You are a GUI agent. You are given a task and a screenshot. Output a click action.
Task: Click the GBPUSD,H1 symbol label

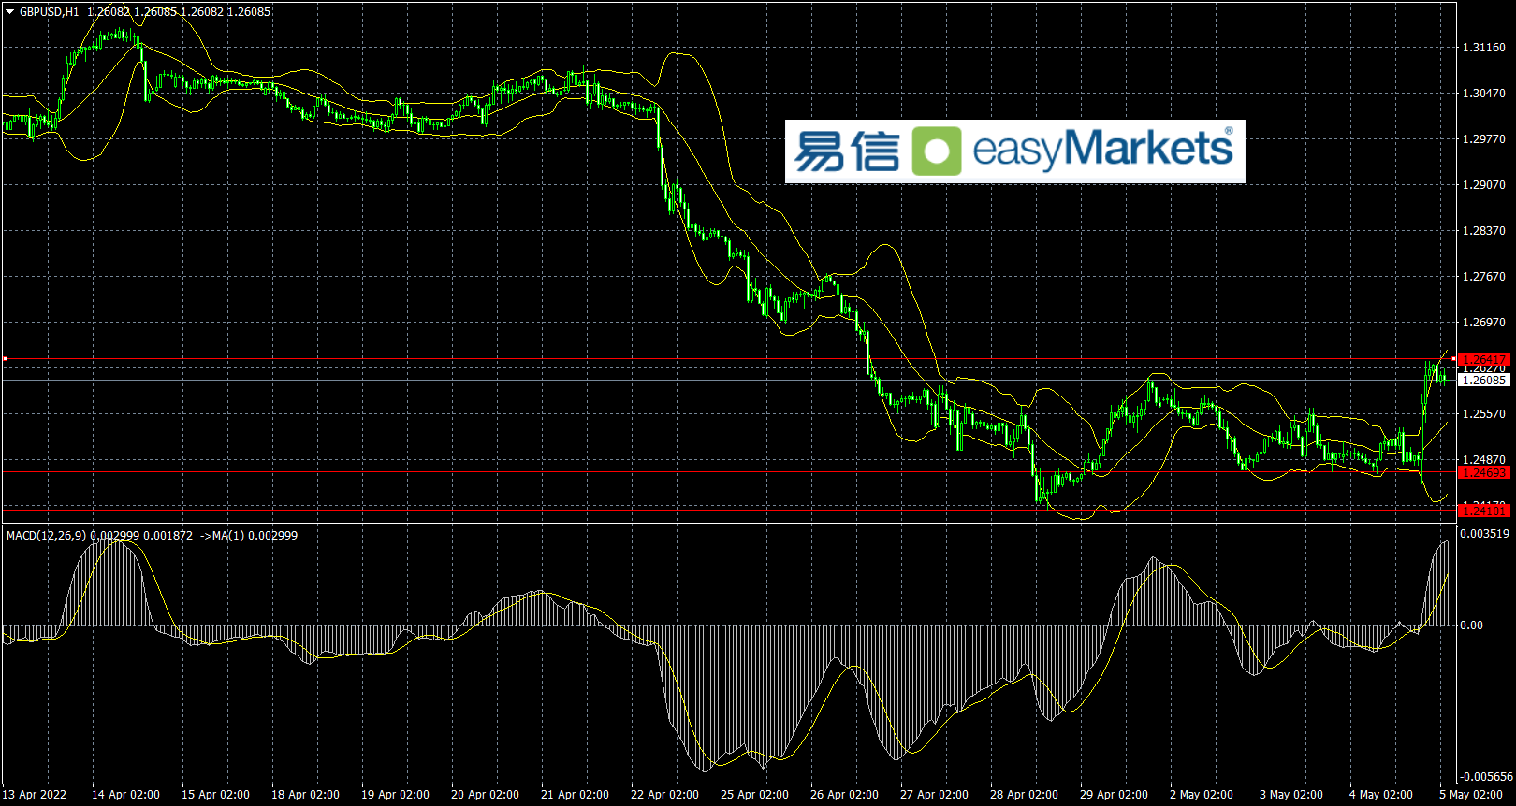pyautogui.click(x=49, y=12)
